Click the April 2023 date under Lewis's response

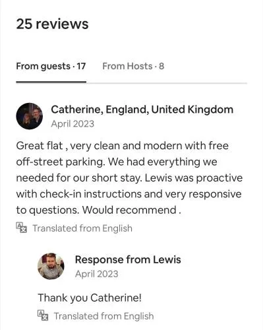coord(96,274)
